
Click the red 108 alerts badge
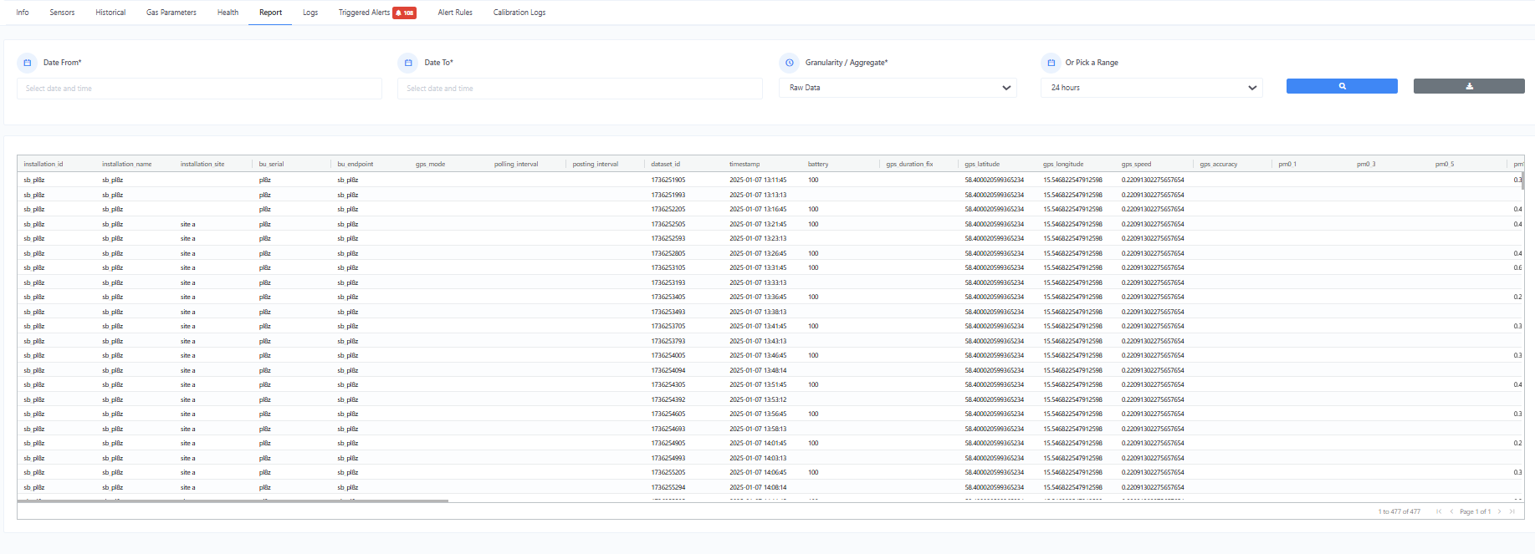[405, 13]
